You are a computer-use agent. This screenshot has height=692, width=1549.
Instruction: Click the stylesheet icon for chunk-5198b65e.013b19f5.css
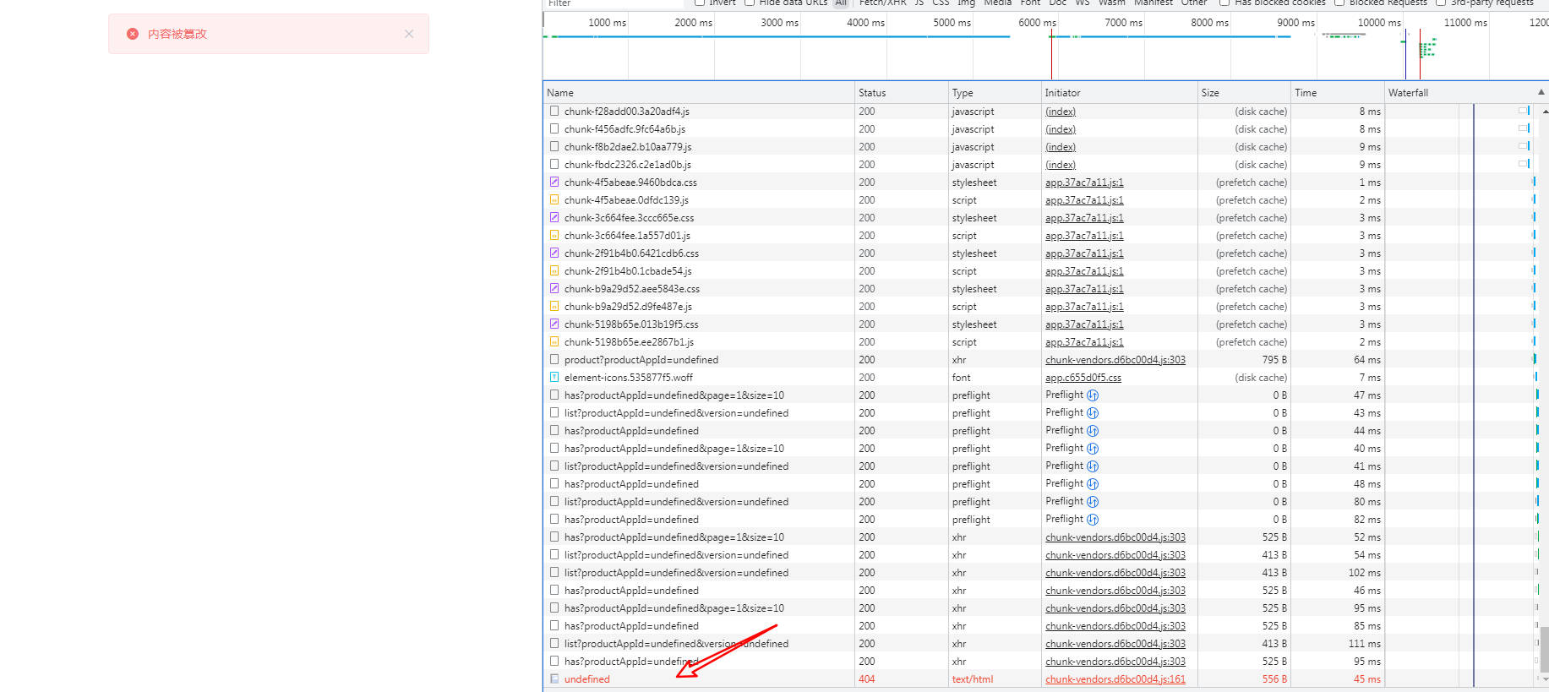554,324
